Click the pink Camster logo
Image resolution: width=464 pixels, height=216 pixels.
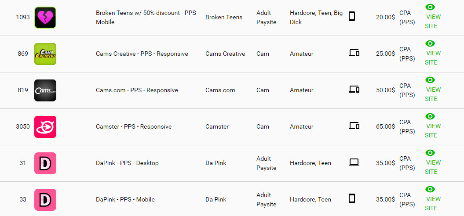click(x=45, y=127)
